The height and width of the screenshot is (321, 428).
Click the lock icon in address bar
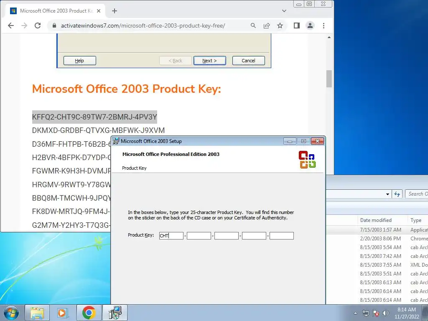click(x=54, y=25)
